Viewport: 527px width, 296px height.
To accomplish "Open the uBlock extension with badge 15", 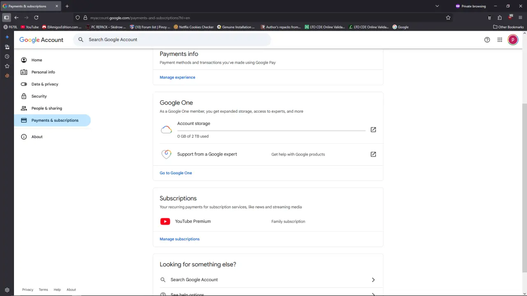I will [x=511, y=17].
